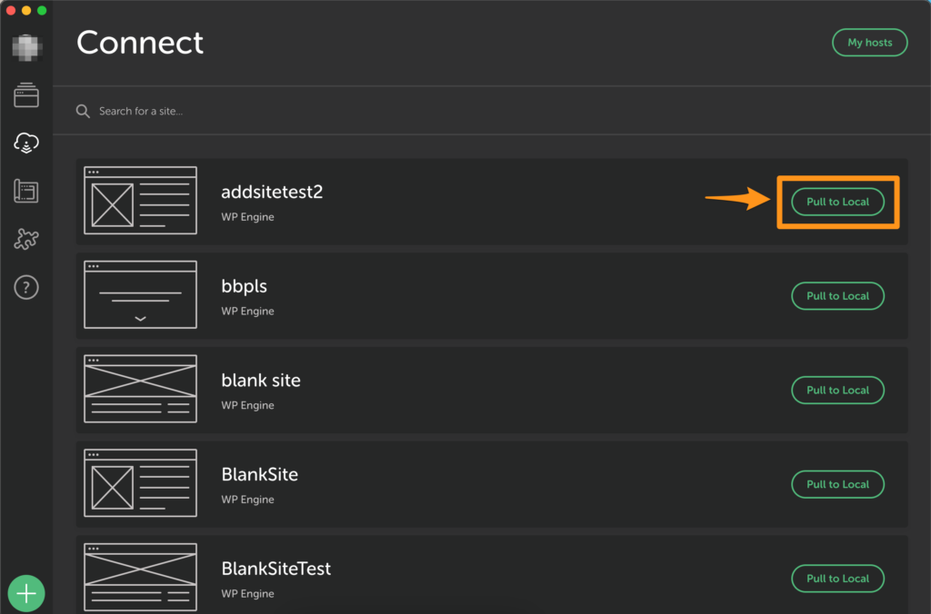Focus the Search for a site field

(273, 111)
